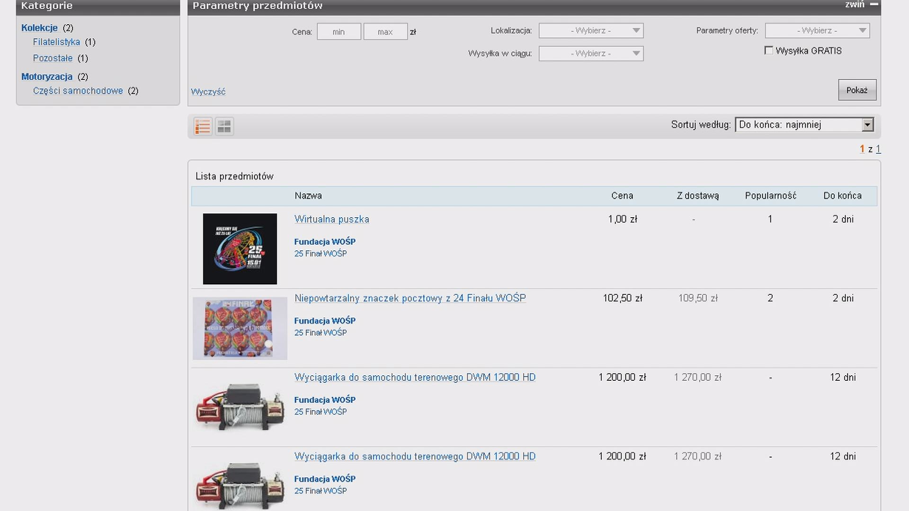Open first winch product thumbnail
The width and height of the screenshot is (909, 511).
click(240, 407)
